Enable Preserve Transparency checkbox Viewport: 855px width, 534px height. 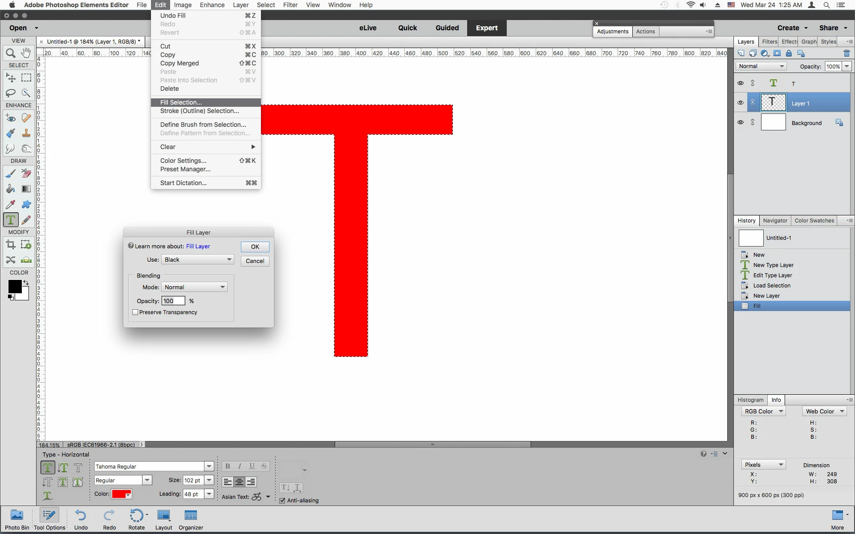pos(135,312)
